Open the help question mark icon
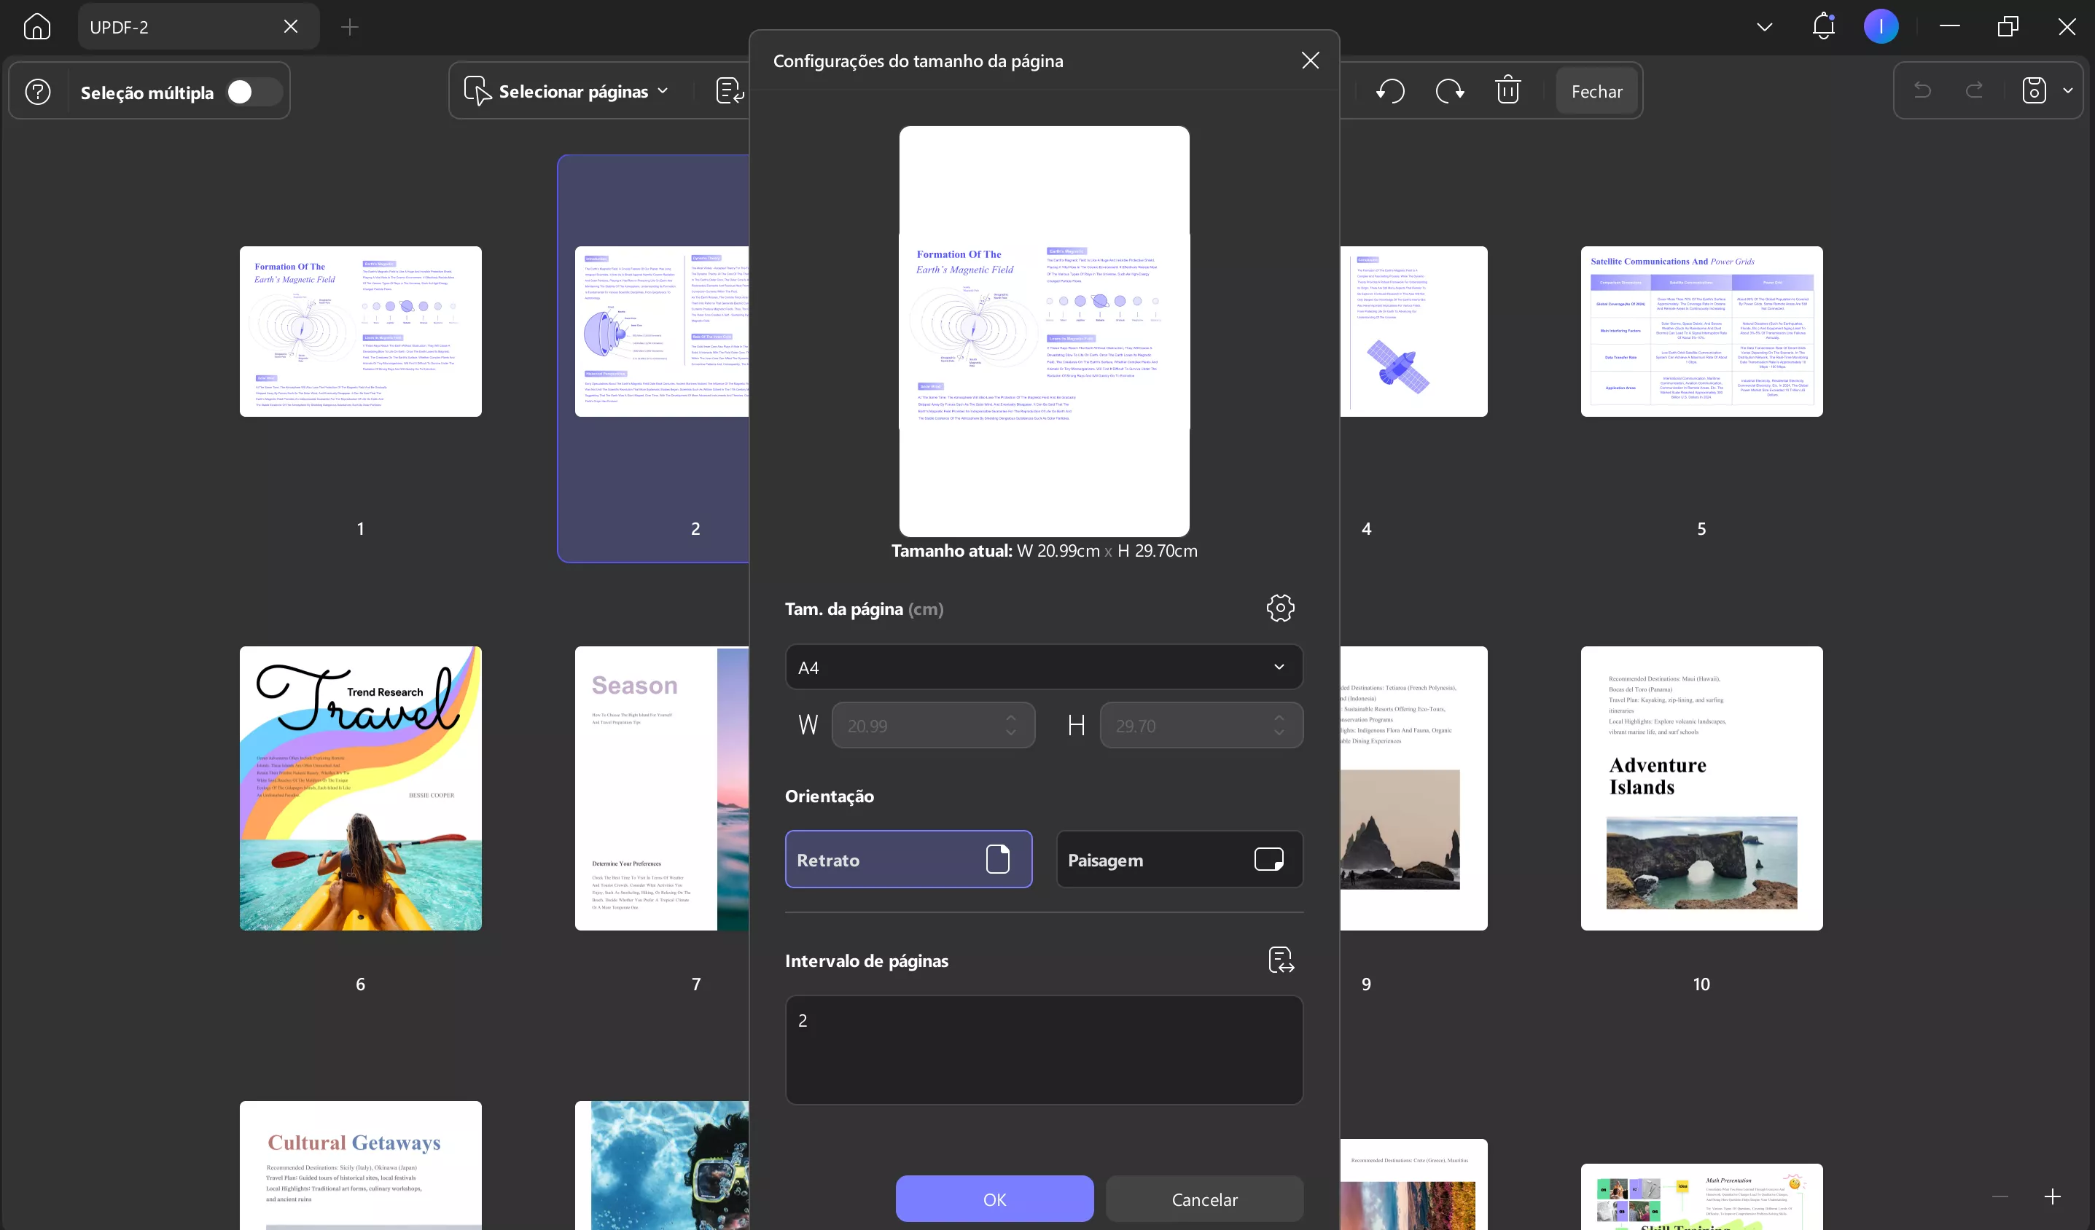 [37, 91]
